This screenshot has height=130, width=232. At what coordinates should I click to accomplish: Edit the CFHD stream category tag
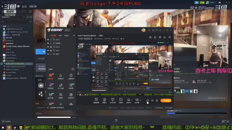pos(85,39)
